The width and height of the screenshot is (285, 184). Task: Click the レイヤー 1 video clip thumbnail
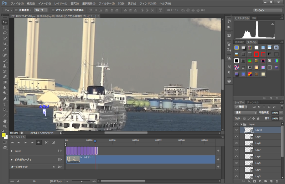point(73,159)
